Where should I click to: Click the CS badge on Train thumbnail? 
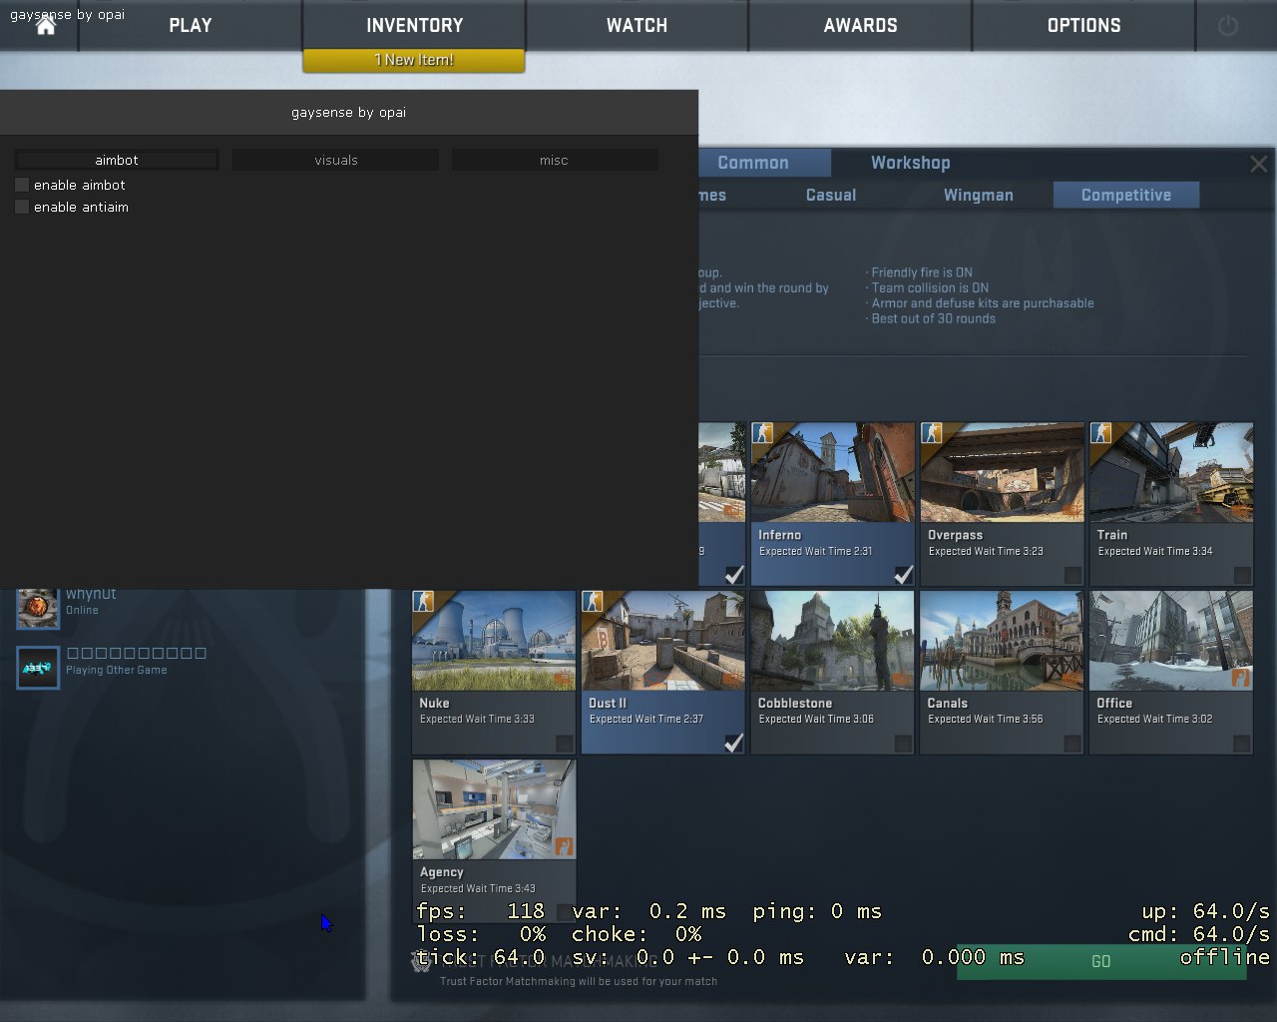[x=1102, y=433]
